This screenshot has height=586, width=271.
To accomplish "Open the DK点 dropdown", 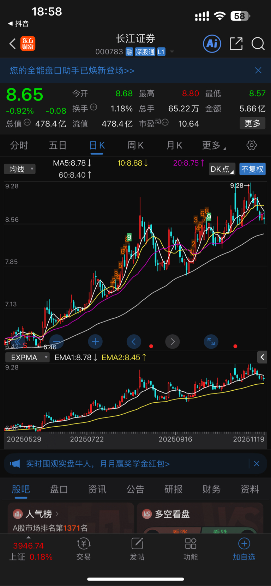I will coord(222,169).
